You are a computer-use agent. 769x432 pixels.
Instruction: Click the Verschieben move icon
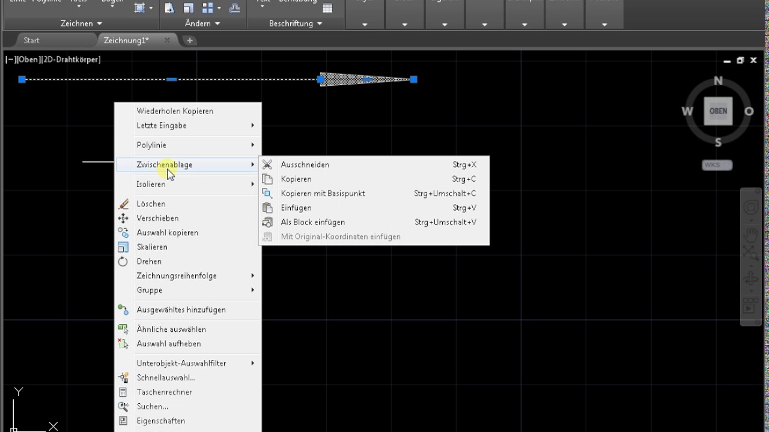point(123,218)
